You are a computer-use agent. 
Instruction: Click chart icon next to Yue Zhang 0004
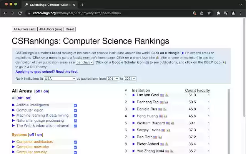pos(172,151)
